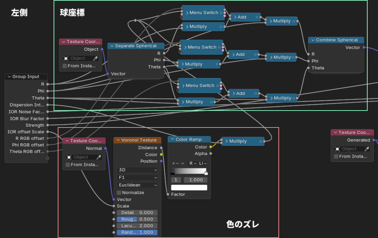Click the Roughness slider in Voronoi Texture
The height and width of the screenshot is (238, 378).
(137, 219)
